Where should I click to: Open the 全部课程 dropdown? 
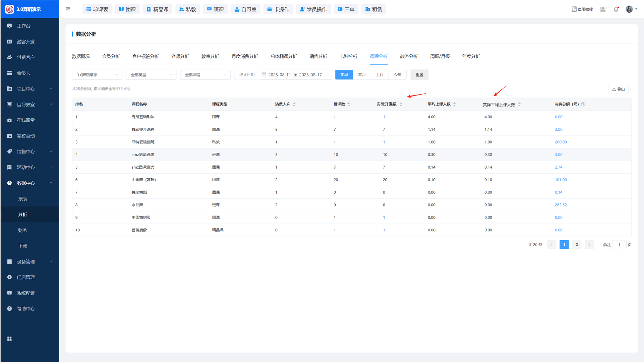(205, 75)
